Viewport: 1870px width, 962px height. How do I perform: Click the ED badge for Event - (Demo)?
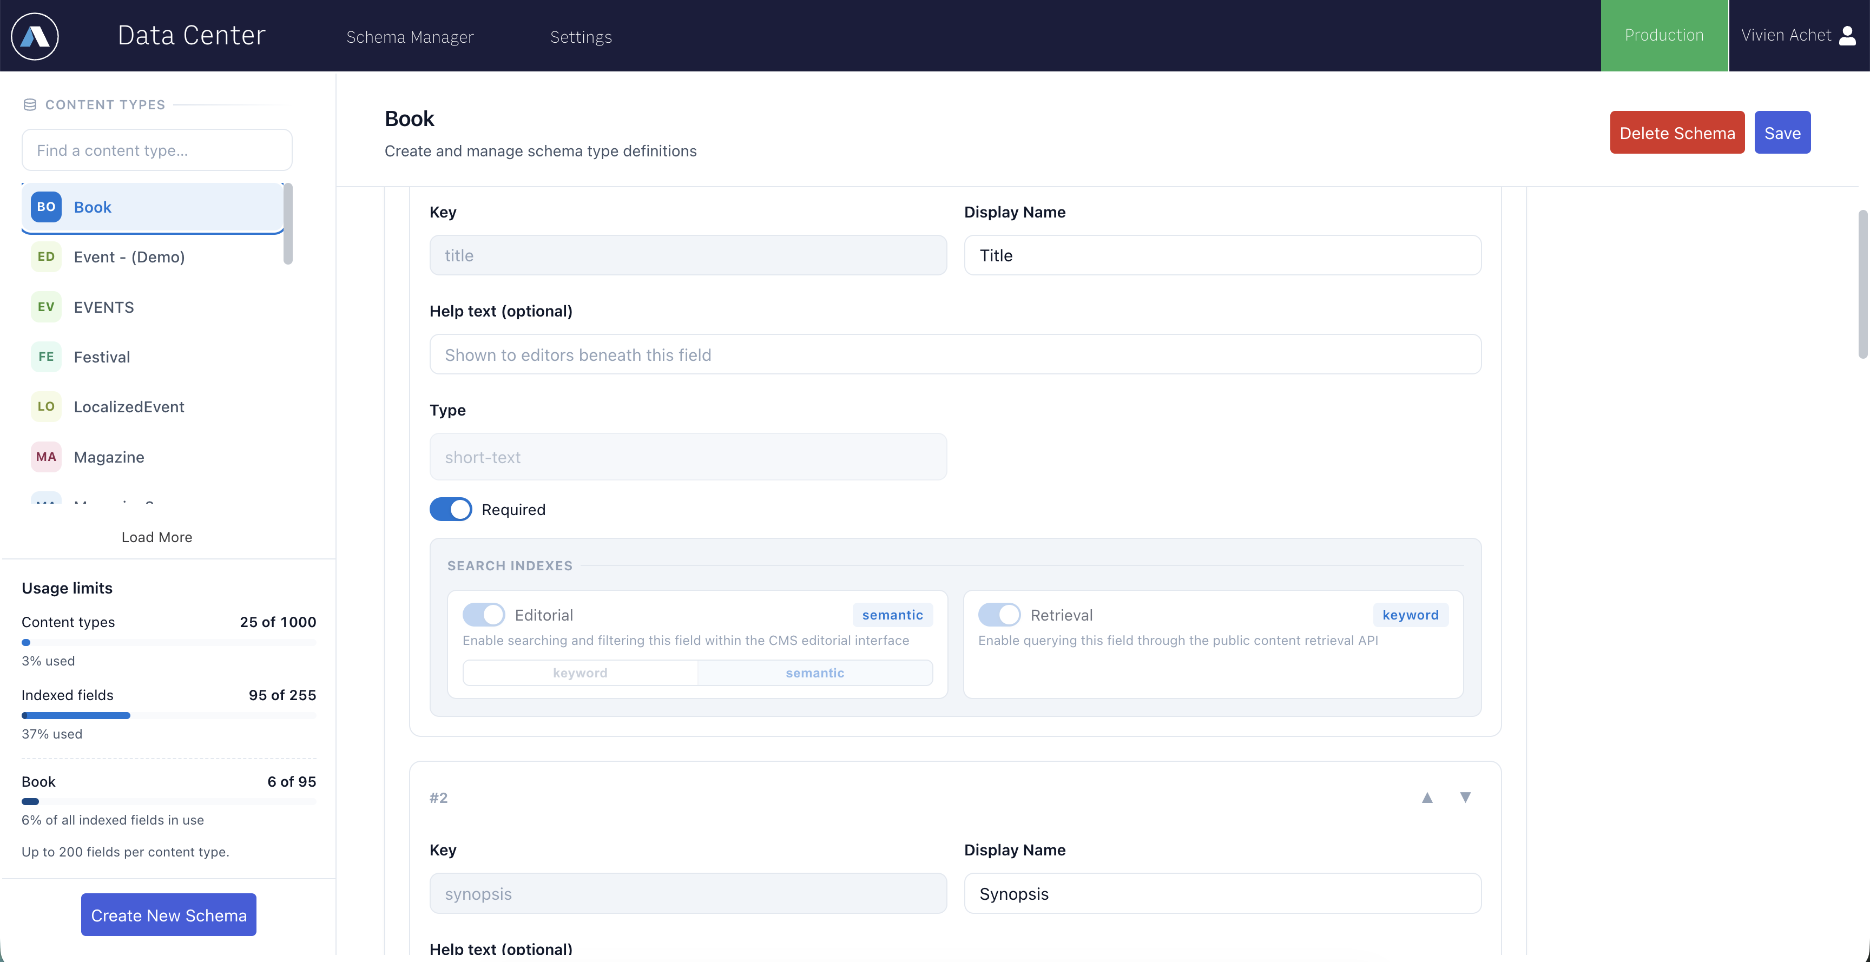(46, 257)
